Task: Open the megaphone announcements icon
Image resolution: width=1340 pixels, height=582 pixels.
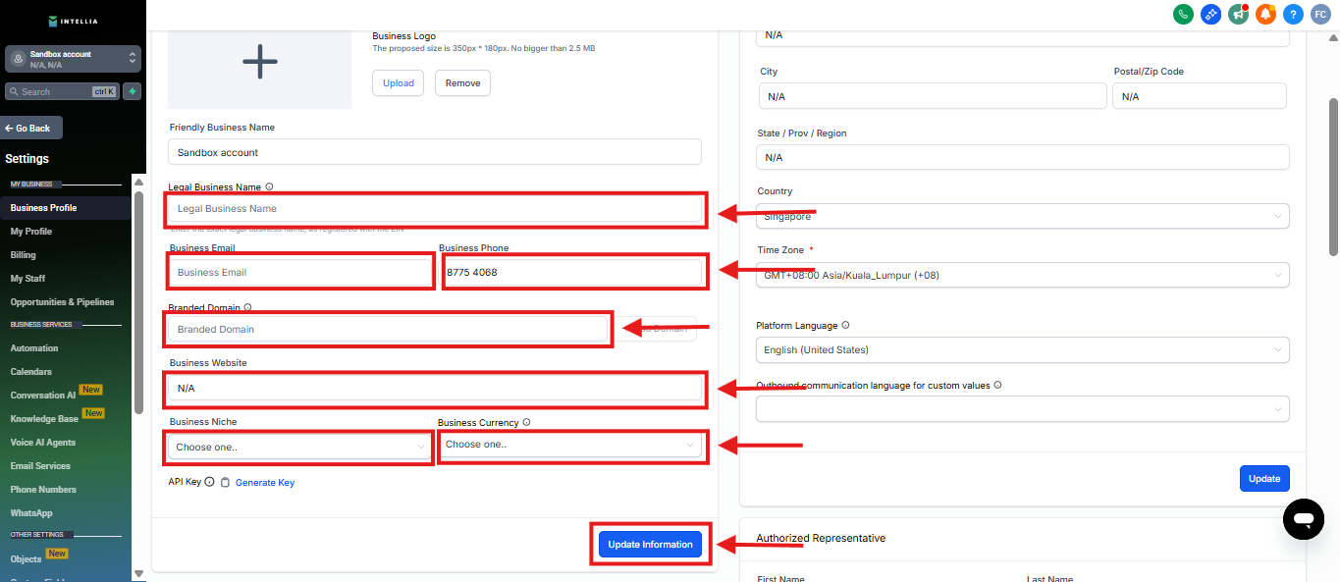Action: (x=1238, y=14)
